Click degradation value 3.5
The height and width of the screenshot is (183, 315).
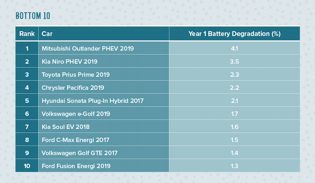pyautogui.click(x=235, y=62)
